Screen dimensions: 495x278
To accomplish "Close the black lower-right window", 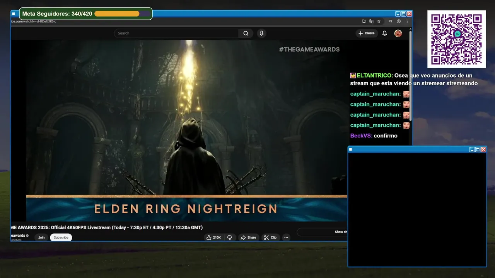I will click(483, 149).
